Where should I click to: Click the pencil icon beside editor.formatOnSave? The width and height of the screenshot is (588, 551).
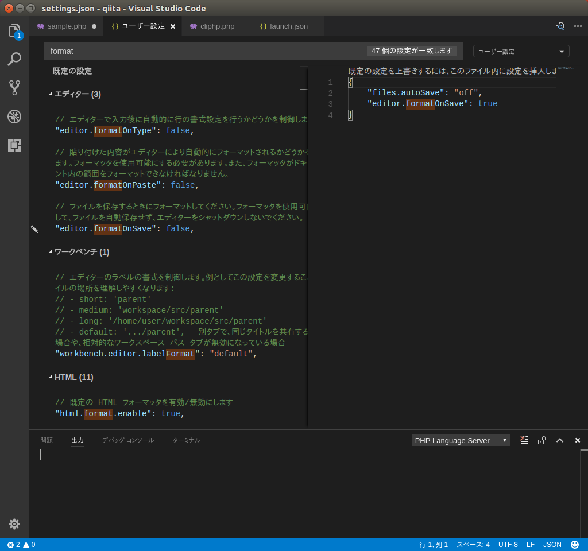[x=35, y=229]
